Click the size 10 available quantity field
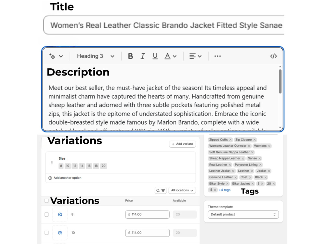The image size is (325, 244). click(x=185, y=233)
